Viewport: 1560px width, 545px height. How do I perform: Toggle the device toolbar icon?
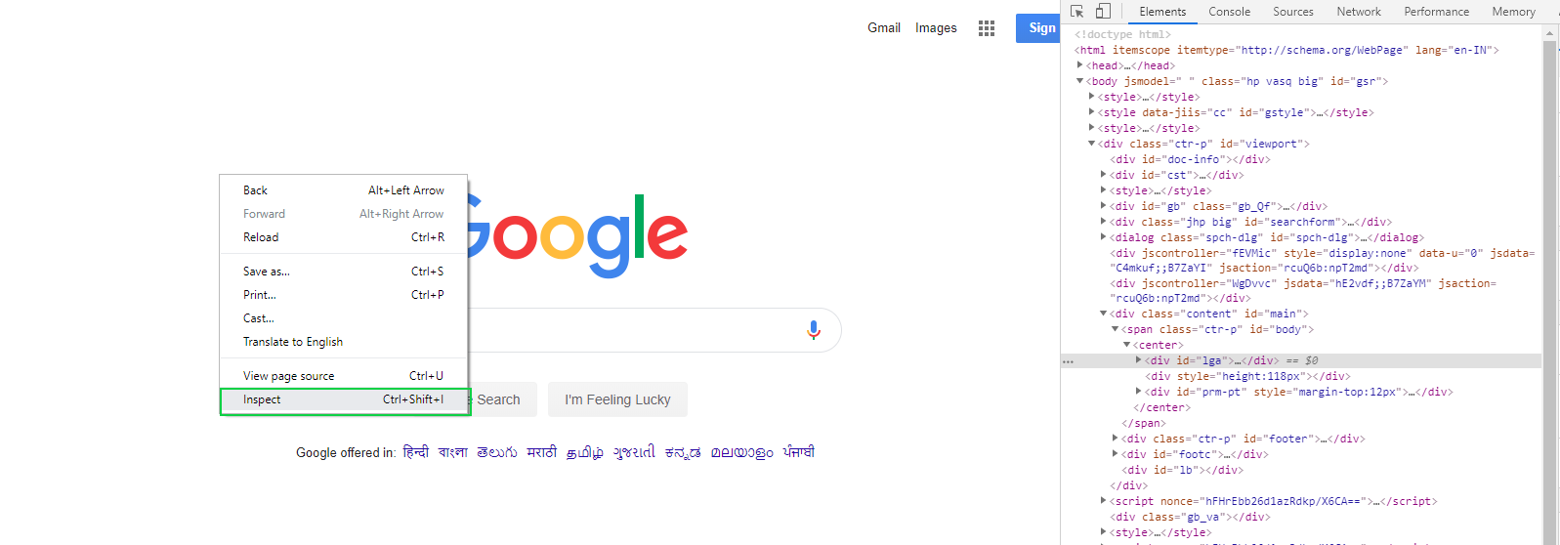pos(1103,12)
